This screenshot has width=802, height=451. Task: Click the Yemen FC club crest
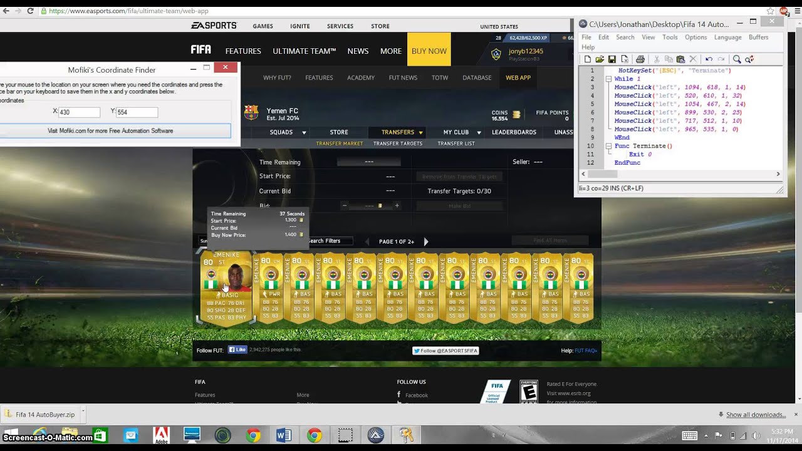251,112
